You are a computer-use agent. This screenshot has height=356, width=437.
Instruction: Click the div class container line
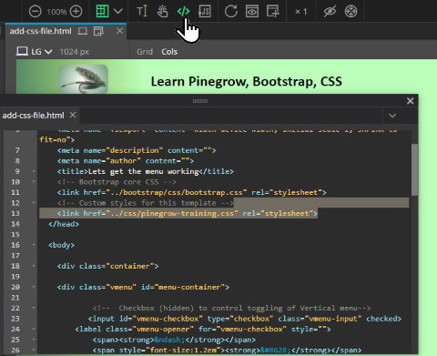pos(107,266)
